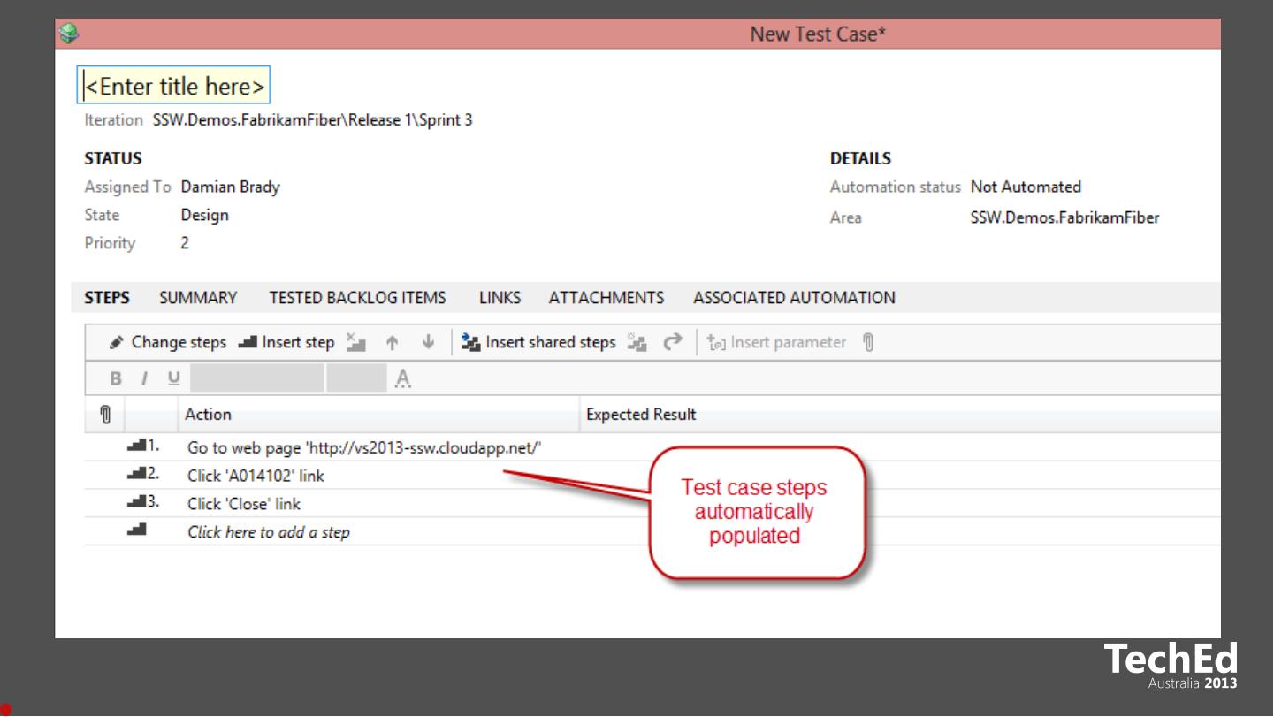The width and height of the screenshot is (1274, 717).
Task: Click the delete step icon
Action: tap(355, 343)
